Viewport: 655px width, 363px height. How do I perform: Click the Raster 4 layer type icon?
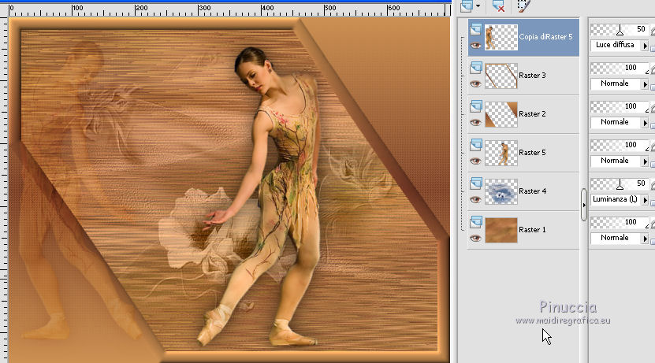475,183
